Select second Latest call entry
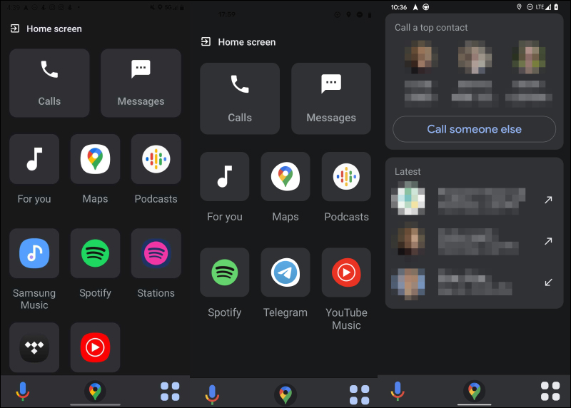571x408 pixels. click(x=474, y=241)
